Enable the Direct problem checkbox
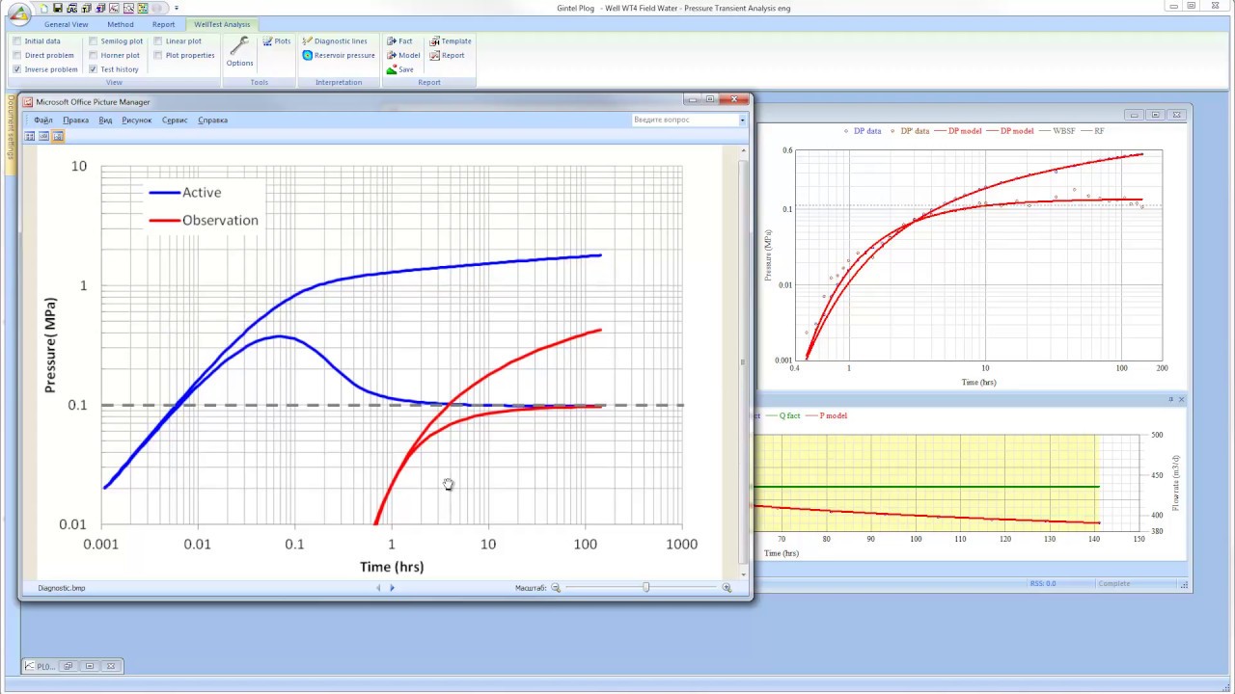This screenshot has height=694, width=1235. click(17, 55)
